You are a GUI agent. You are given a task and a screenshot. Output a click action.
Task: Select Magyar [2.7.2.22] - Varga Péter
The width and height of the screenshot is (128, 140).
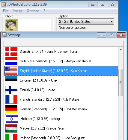[x=61, y=128]
